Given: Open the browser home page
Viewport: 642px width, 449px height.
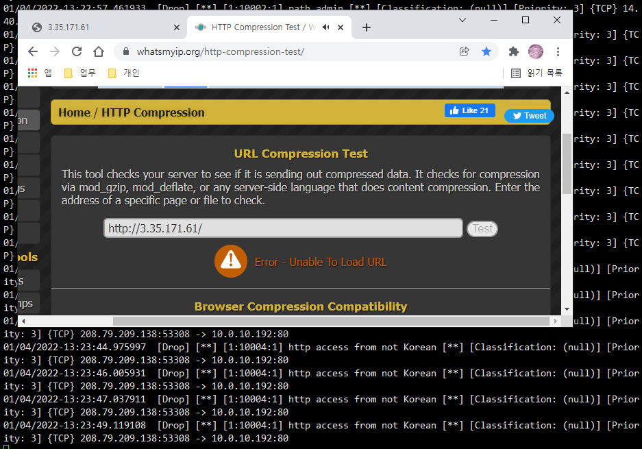Looking at the screenshot, I should (x=99, y=51).
